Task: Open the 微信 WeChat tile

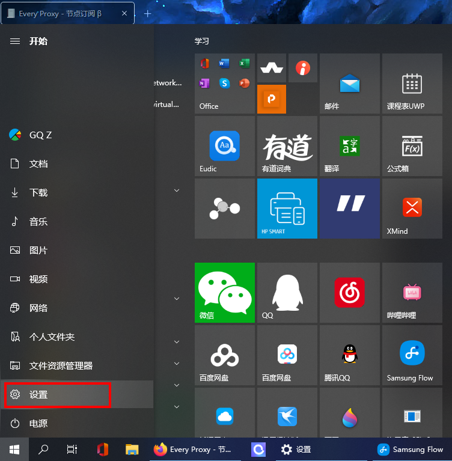Action: click(x=225, y=293)
